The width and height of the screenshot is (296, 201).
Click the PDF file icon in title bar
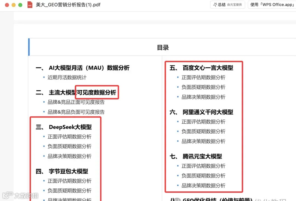[x=30, y=5]
